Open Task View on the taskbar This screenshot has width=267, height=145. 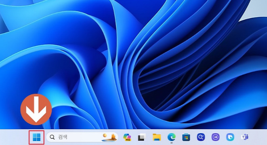142,137
